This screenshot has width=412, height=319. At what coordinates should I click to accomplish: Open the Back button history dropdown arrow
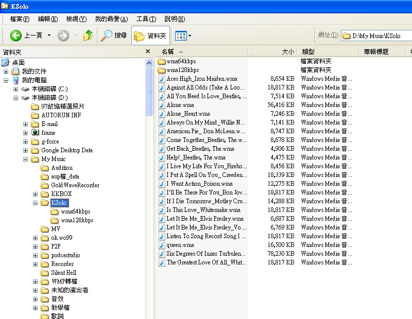coord(49,36)
